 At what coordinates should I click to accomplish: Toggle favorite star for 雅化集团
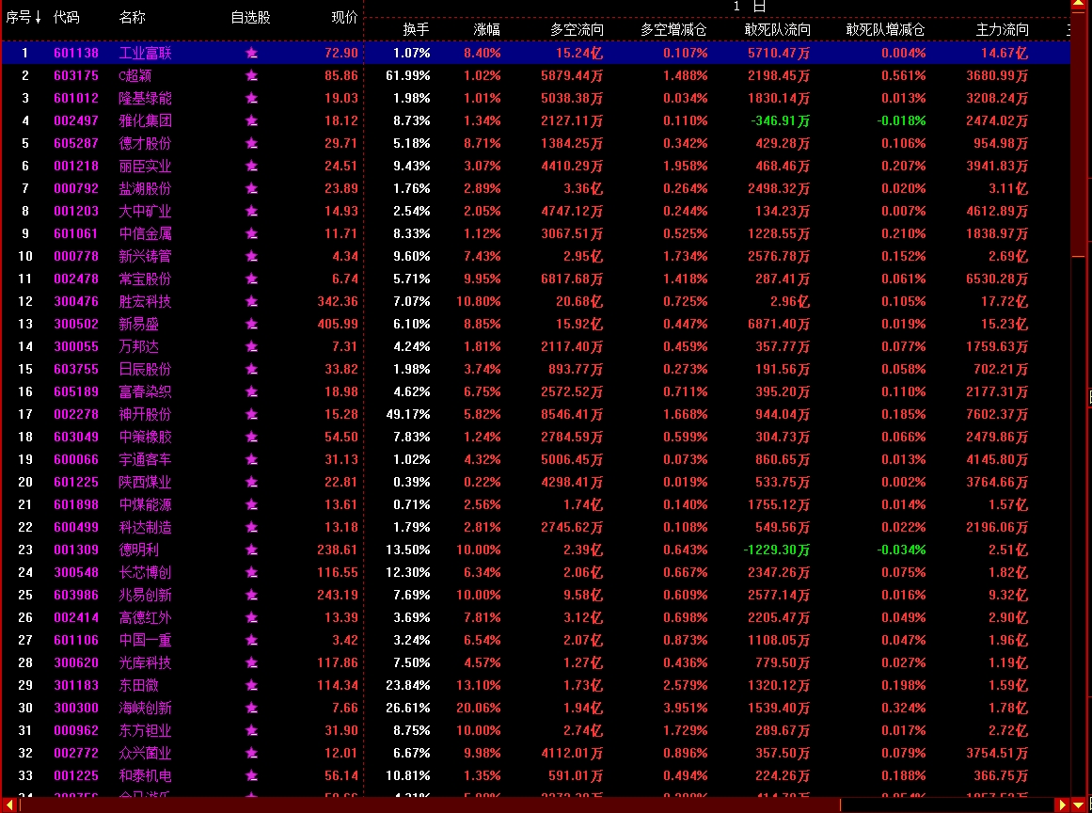251,121
